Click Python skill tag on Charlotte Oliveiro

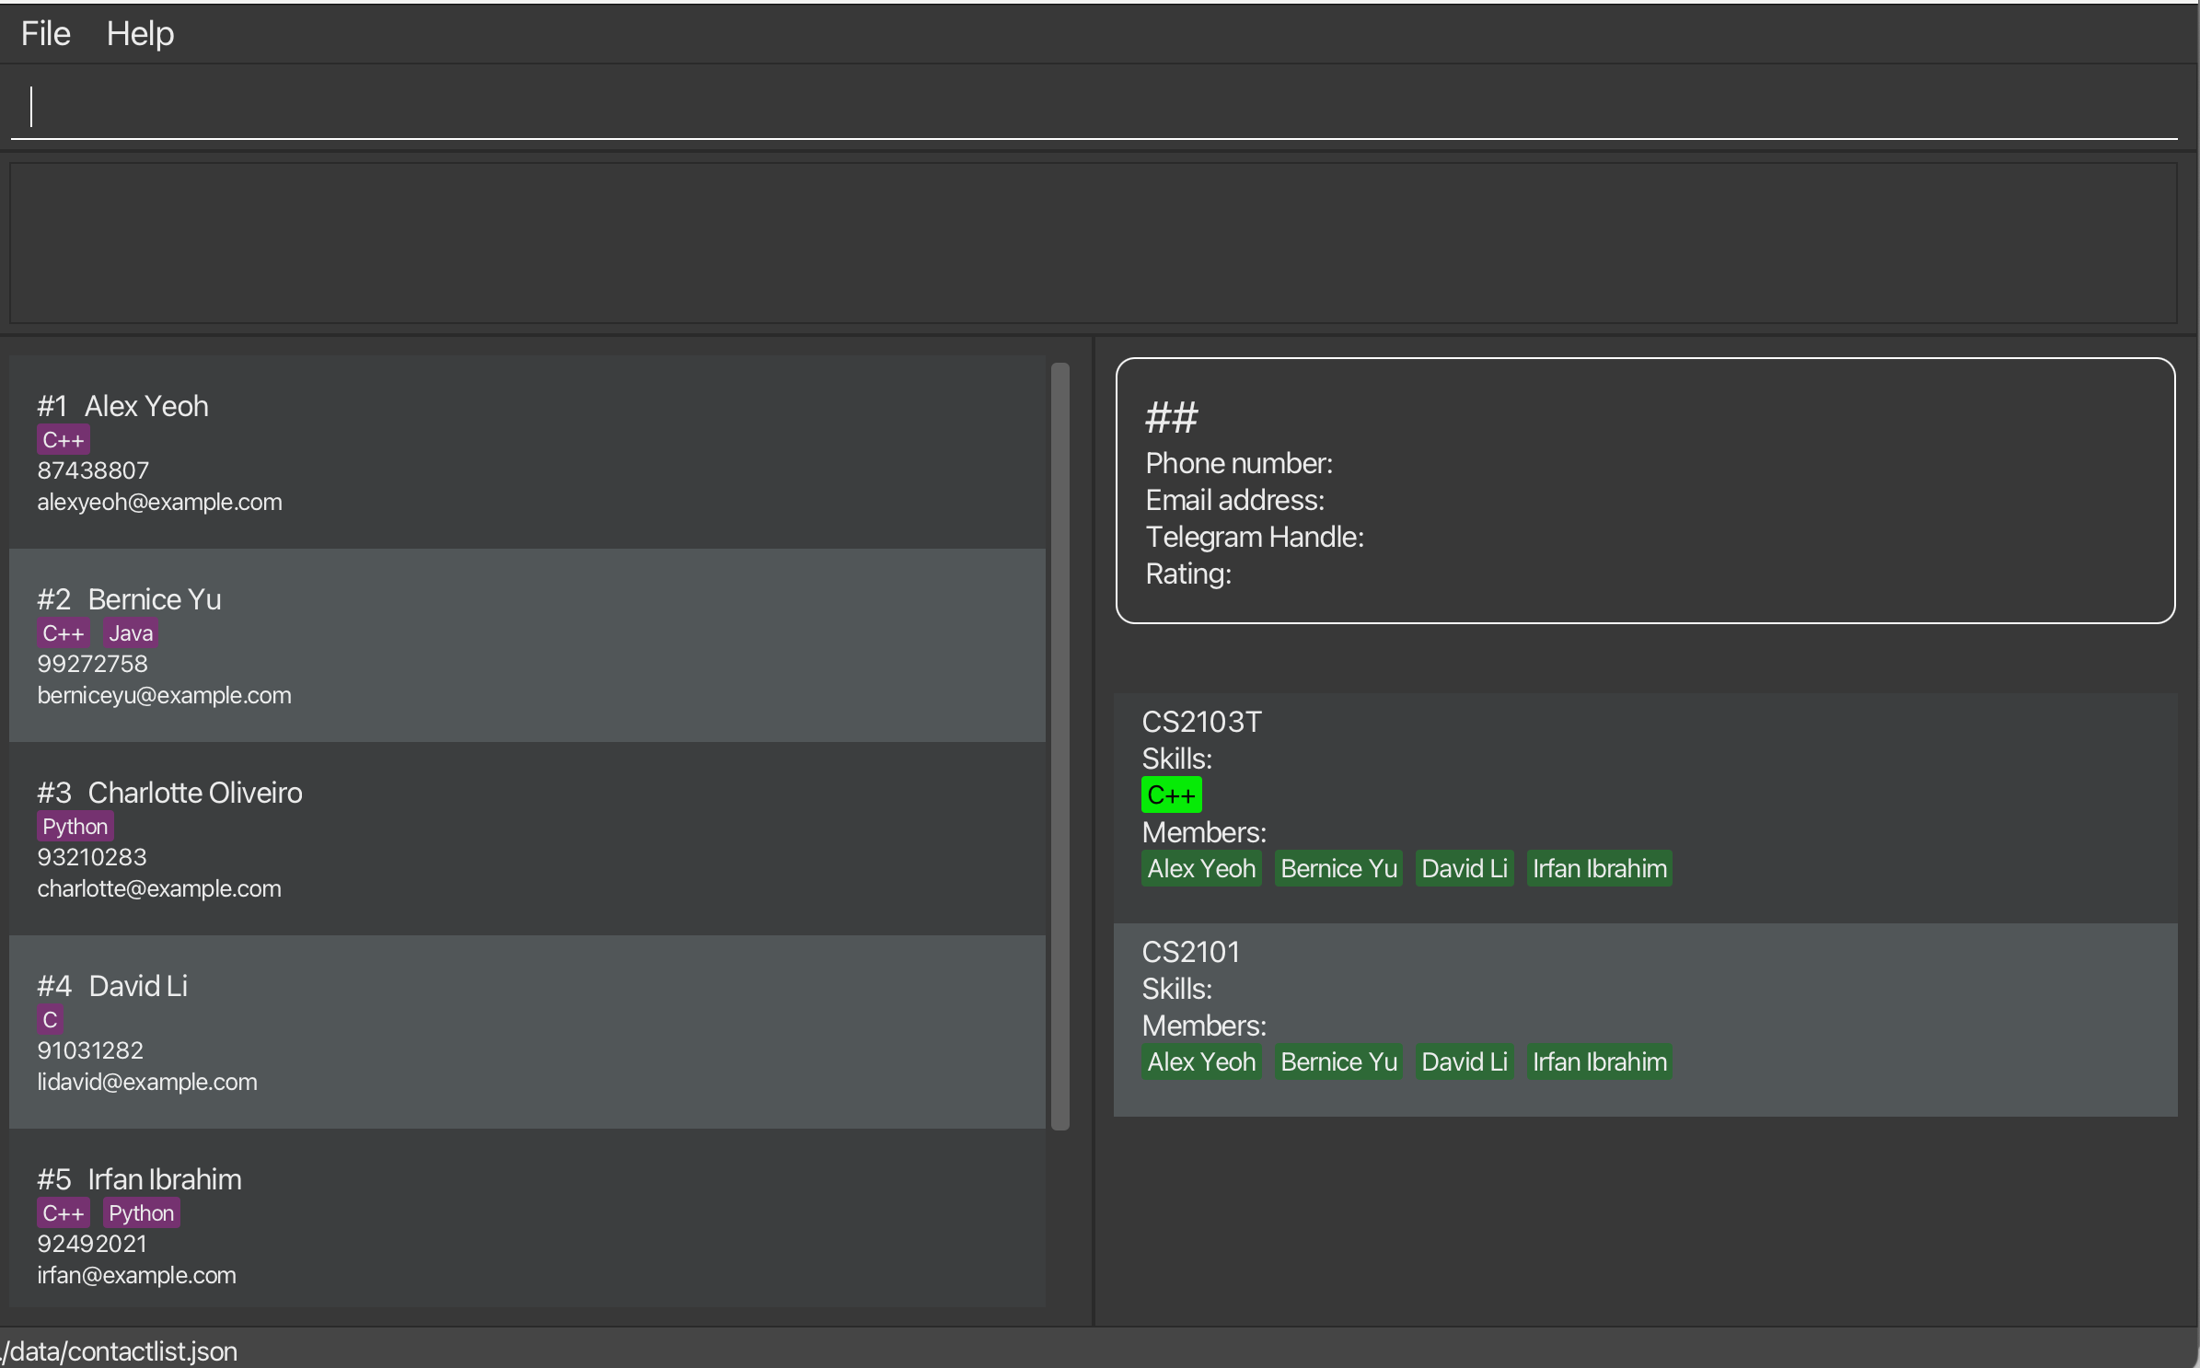click(x=75, y=827)
